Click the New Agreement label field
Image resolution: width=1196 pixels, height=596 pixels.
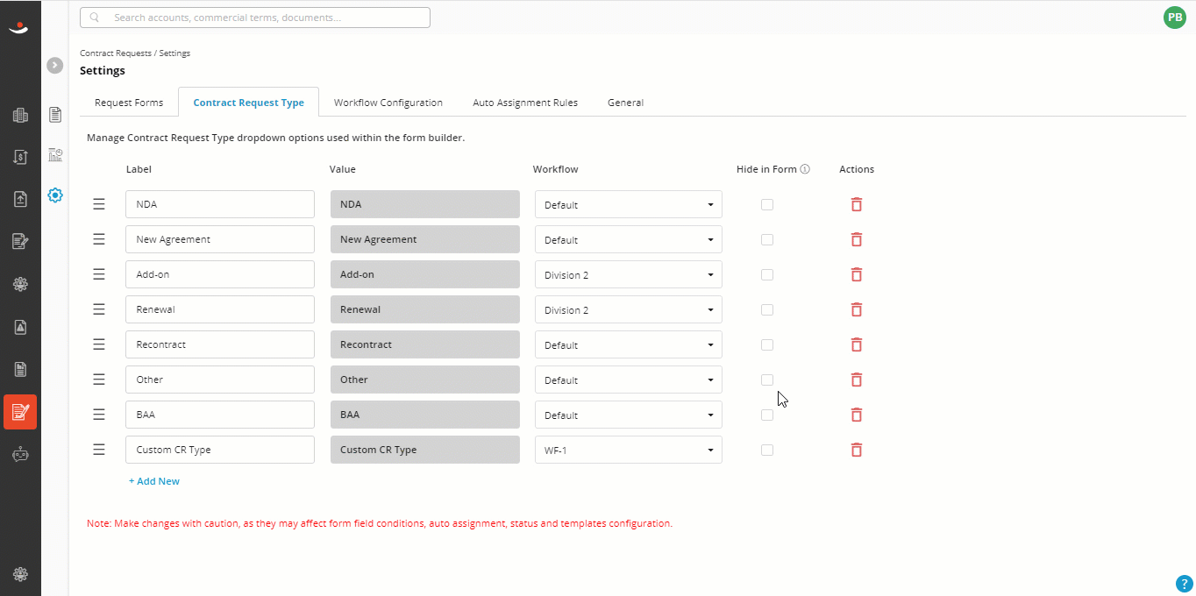tap(220, 239)
